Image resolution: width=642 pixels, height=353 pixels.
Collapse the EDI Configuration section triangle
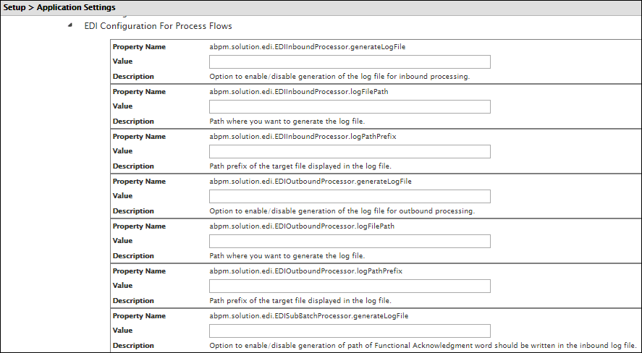[x=70, y=26]
